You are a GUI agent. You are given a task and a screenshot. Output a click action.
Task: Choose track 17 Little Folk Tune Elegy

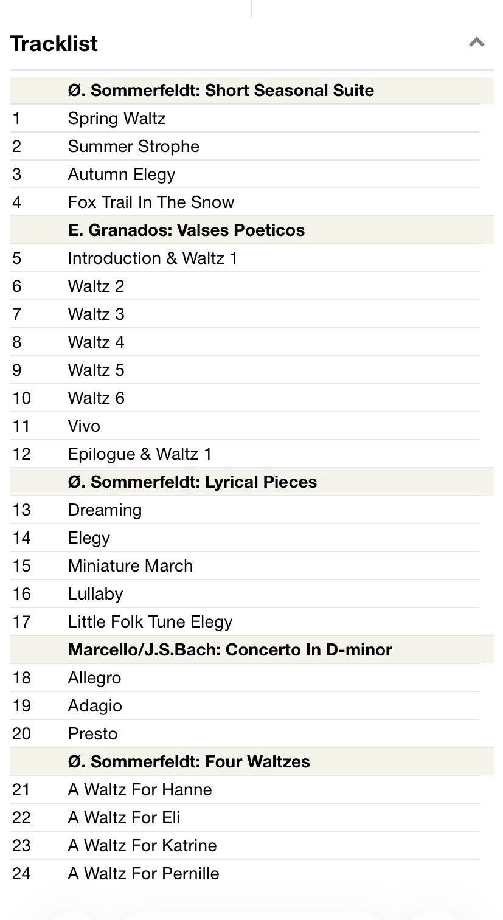(245, 621)
